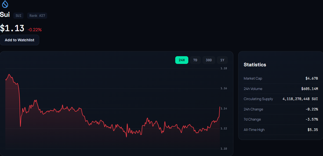The image size is (323, 156).
Task: Click the $1.13 current price
Action: [12, 28]
